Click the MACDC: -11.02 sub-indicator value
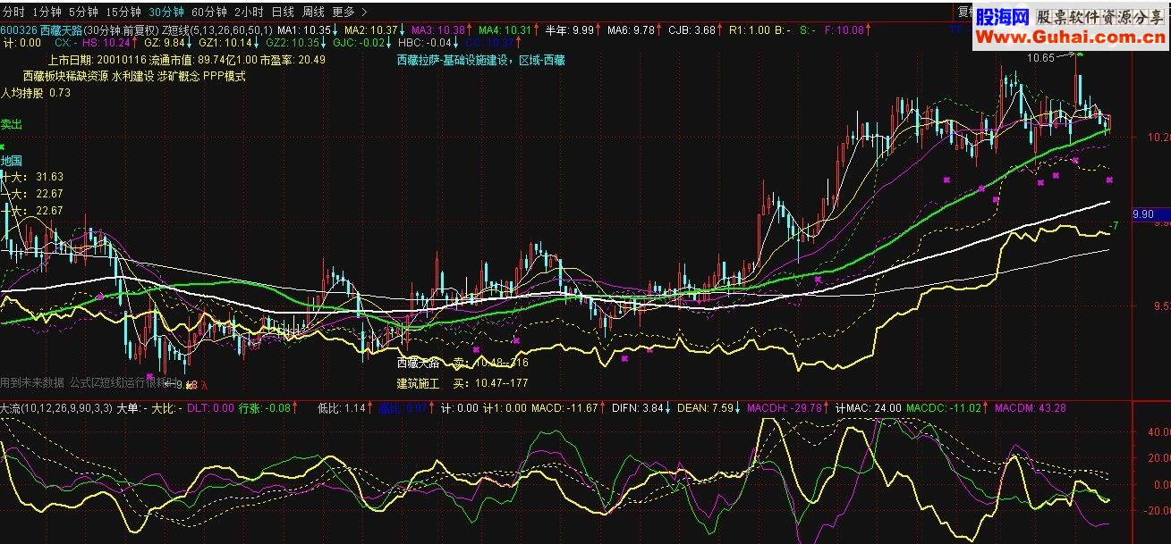This screenshot has height=544, width=1171. pyautogui.click(x=944, y=408)
